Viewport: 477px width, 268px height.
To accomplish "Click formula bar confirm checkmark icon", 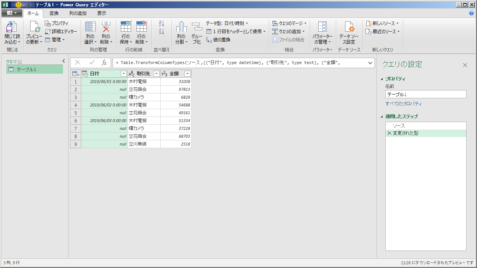I will pyautogui.click(x=92, y=63).
